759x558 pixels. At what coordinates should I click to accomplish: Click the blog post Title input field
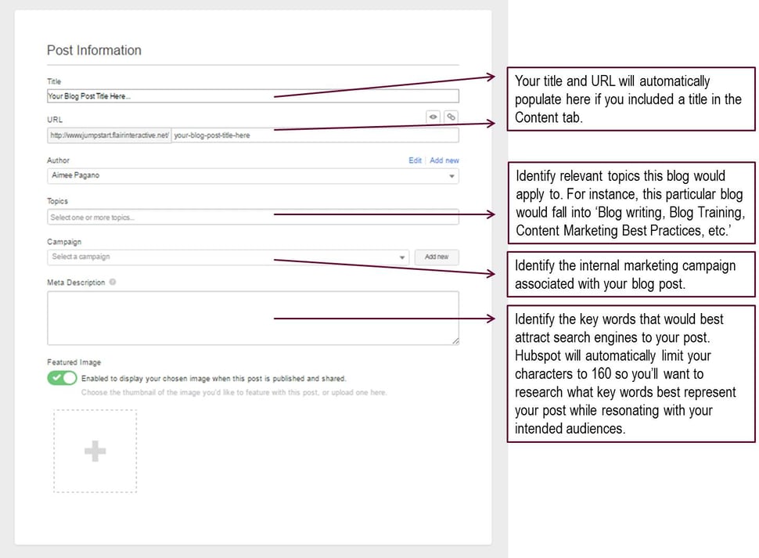(250, 96)
